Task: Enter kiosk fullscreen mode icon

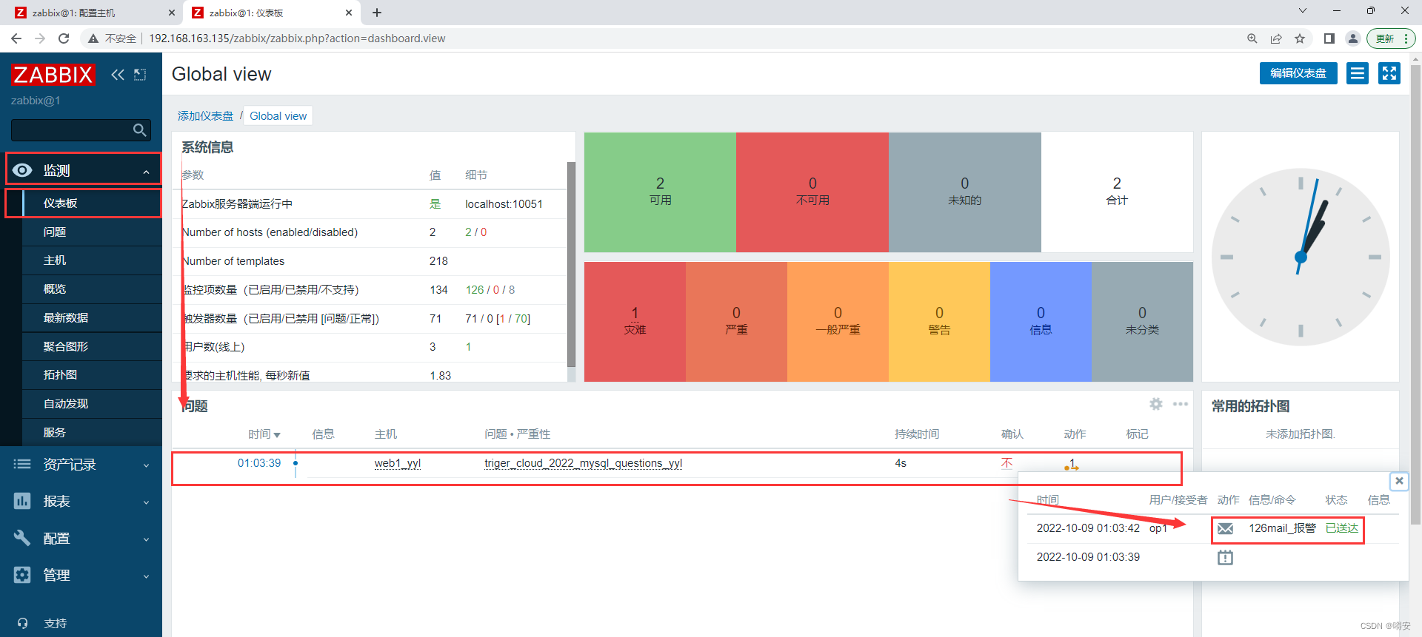Action: click(x=1389, y=73)
